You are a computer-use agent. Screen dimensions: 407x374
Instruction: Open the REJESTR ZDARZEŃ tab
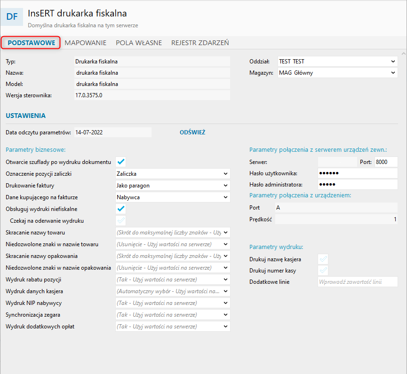click(x=200, y=43)
